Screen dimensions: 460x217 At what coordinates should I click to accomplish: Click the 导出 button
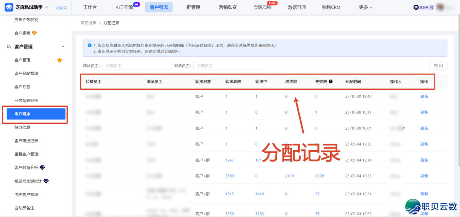[438, 66]
